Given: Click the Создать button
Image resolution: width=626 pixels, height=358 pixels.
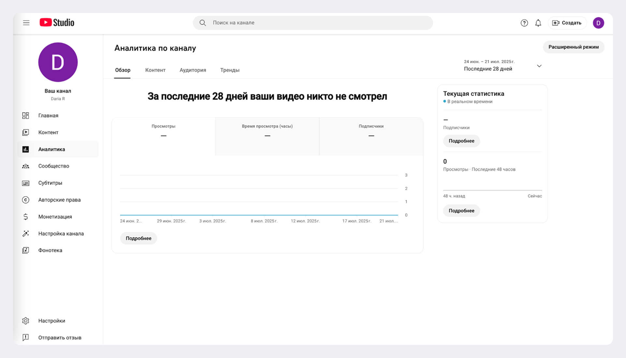Looking at the screenshot, I should 567,23.
